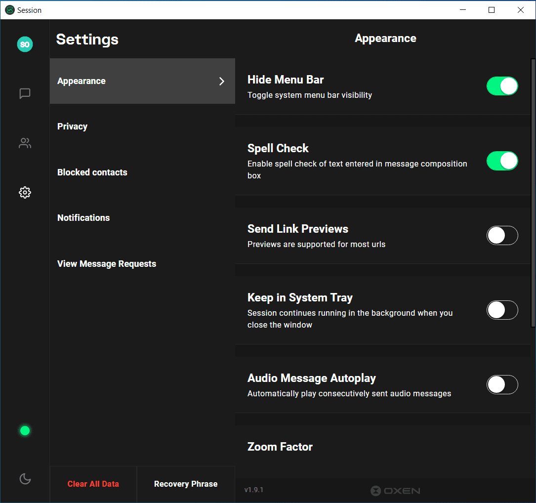The width and height of the screenshot is (536, 503).
Task: Open the Privacy settings section
Action: tap(73, 126)
